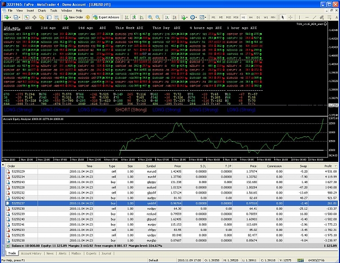Open the Strategy Tester icon
Viewport: 340px width, 263px height.
(57, 17)
